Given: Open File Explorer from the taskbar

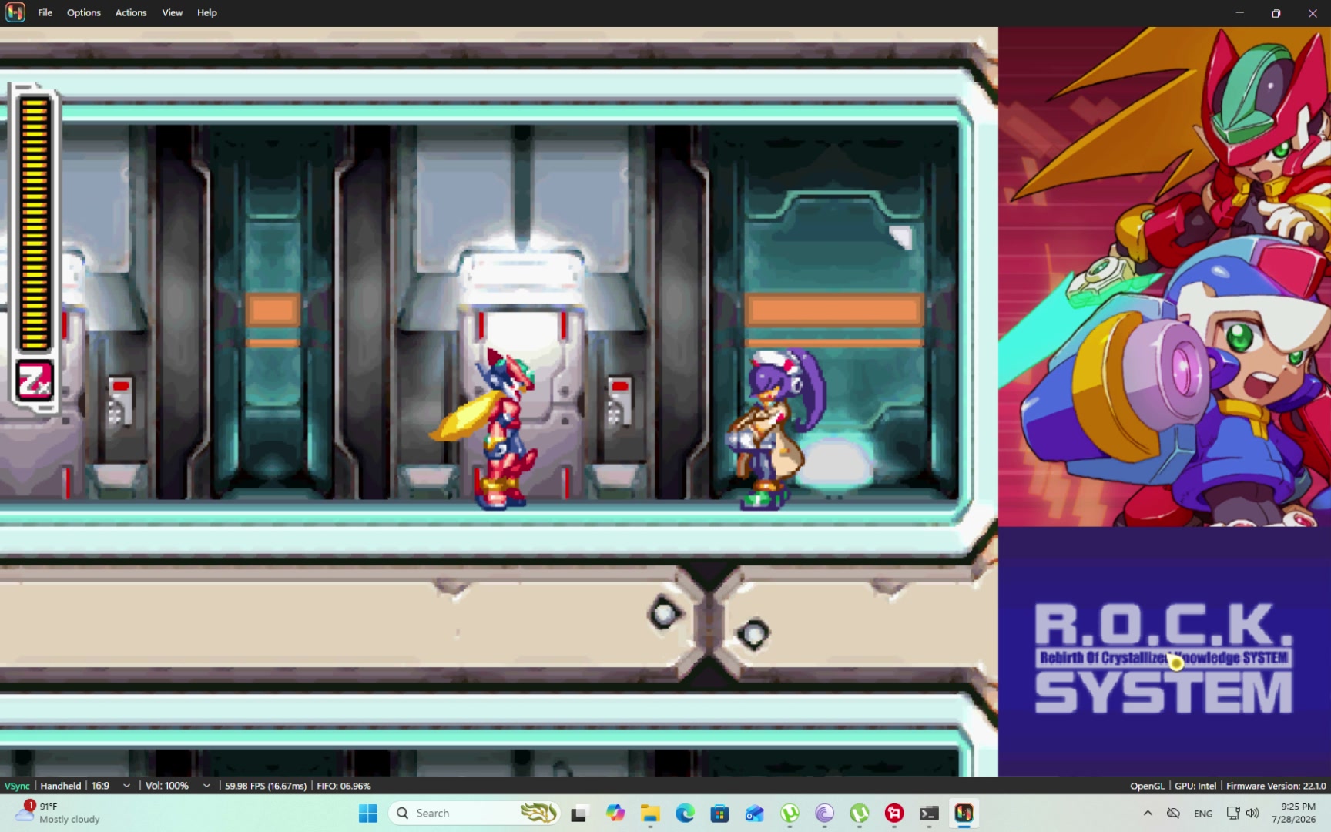Looking at the screenshot, I should tap(650, 813).
